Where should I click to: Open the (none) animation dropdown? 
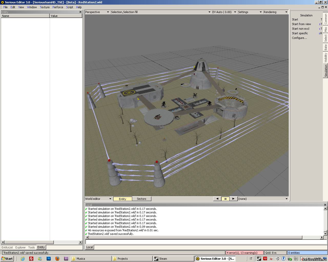point(263,199)
